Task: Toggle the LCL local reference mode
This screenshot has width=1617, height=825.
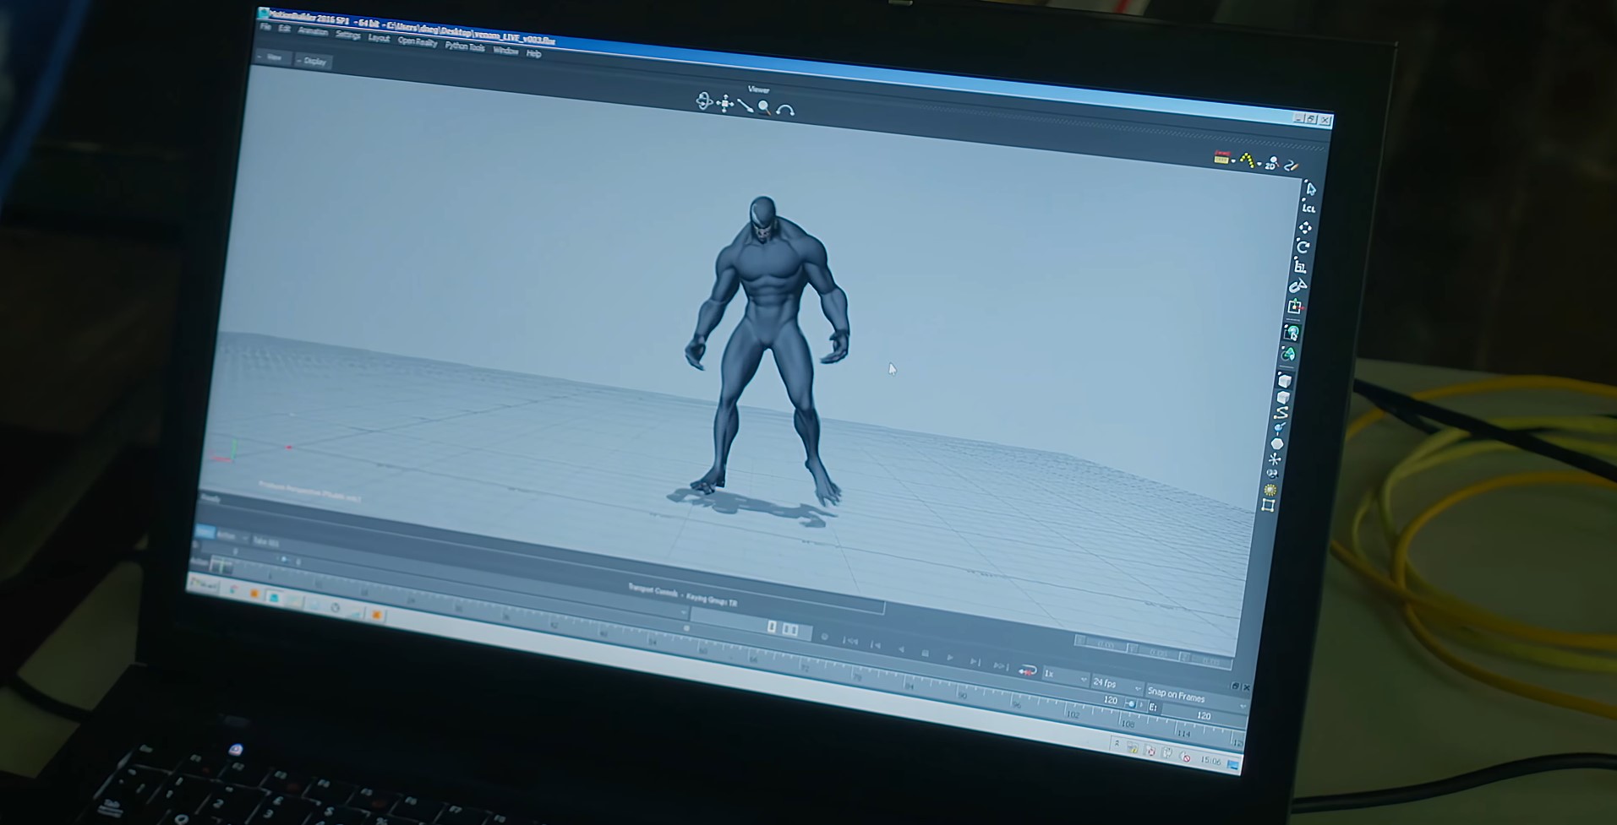Action: (x=1308, y=208)
